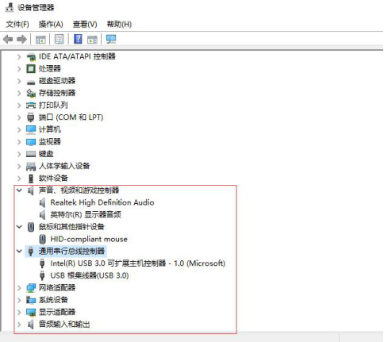Viewport: 384px width, 342px height.
Task: Click the keyboard icon beside 键盘
Action: [31, 154]
